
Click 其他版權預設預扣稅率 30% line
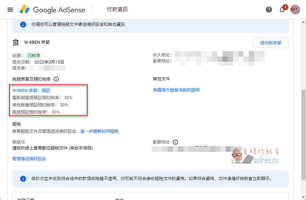[x=40, y=105]
